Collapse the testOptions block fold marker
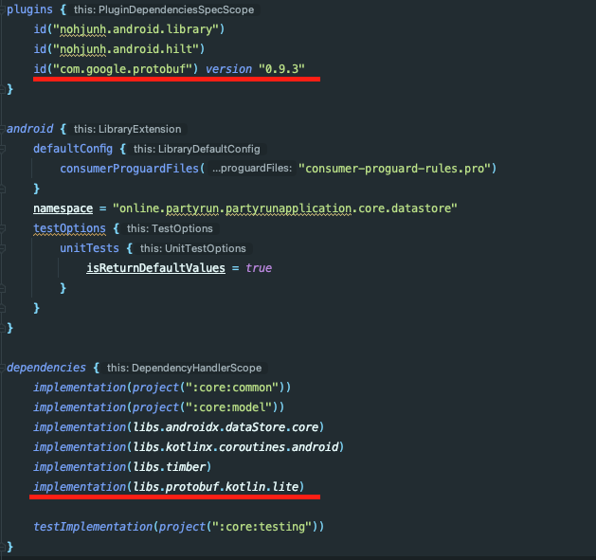This screenshot has width=596, height=560. tap(2, 228)
